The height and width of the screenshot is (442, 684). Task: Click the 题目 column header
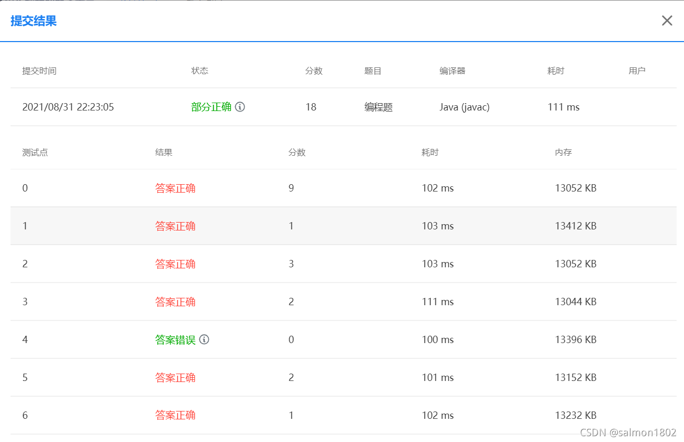[373, 71]
